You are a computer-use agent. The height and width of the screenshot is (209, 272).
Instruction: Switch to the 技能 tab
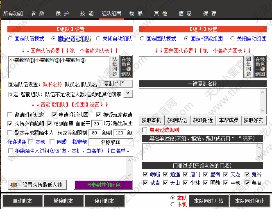tap(87, 14)
